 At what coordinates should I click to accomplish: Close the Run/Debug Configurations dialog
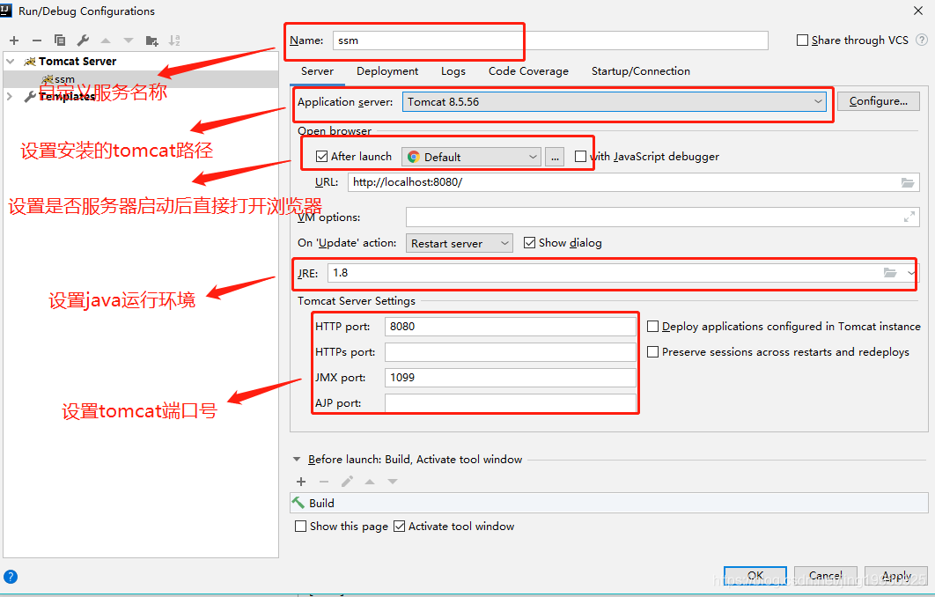click(x=918, y=11)
